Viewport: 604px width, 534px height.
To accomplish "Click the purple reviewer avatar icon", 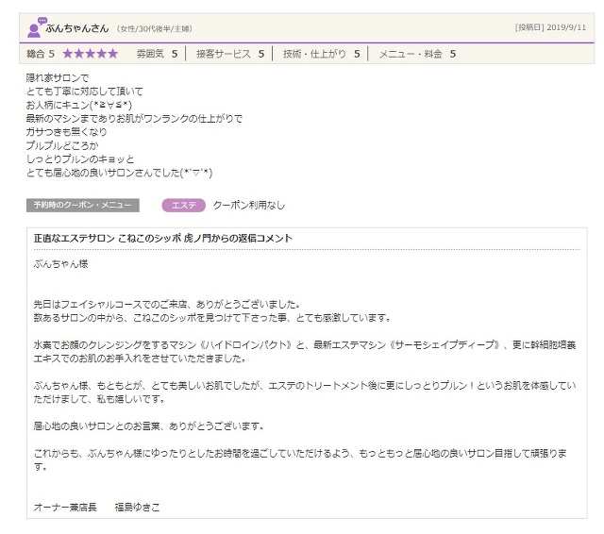I will point(36,27).
